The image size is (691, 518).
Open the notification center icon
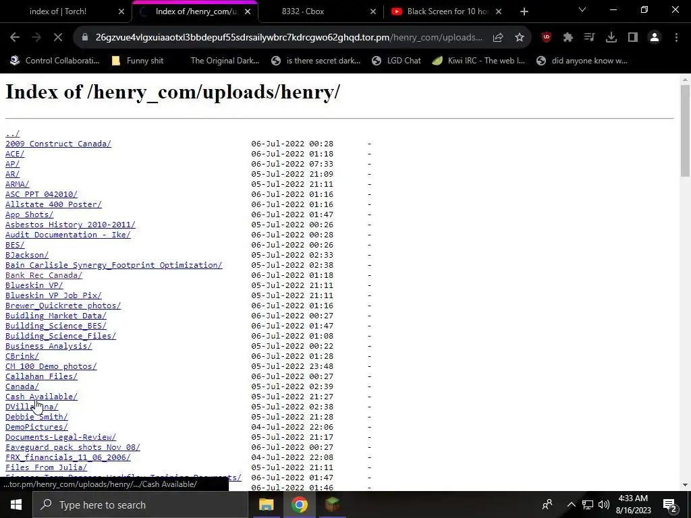[x=670, y=505]
